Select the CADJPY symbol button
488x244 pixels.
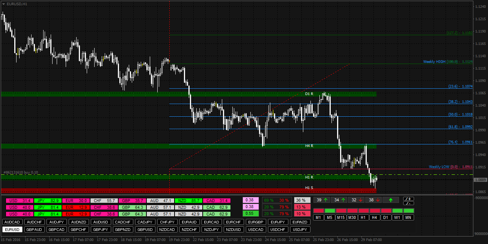click(x=145, y=222)
